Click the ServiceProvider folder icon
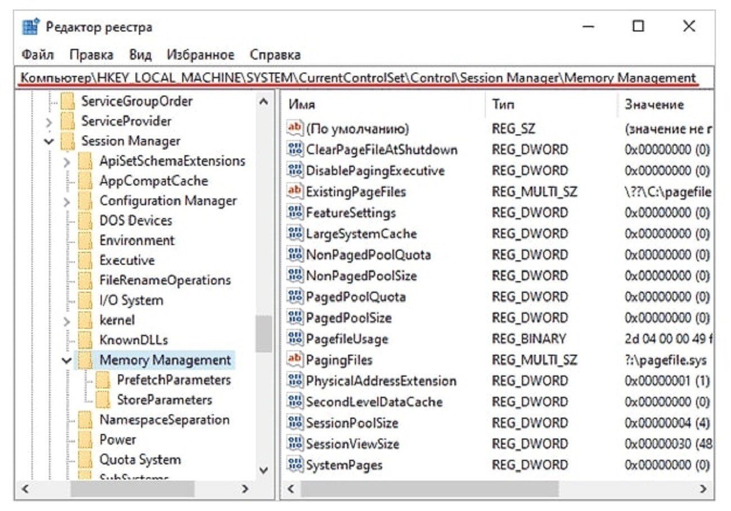731x511 pixels. coord(67,121)
